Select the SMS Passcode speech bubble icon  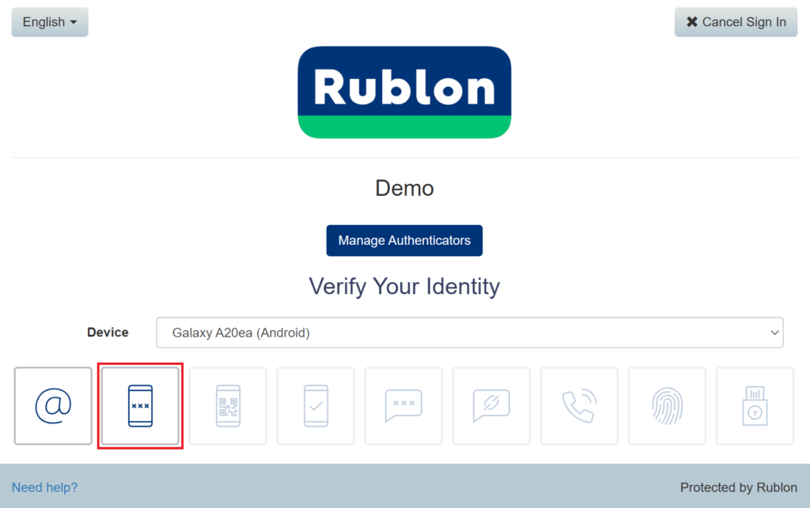click(x=403, y=406)
